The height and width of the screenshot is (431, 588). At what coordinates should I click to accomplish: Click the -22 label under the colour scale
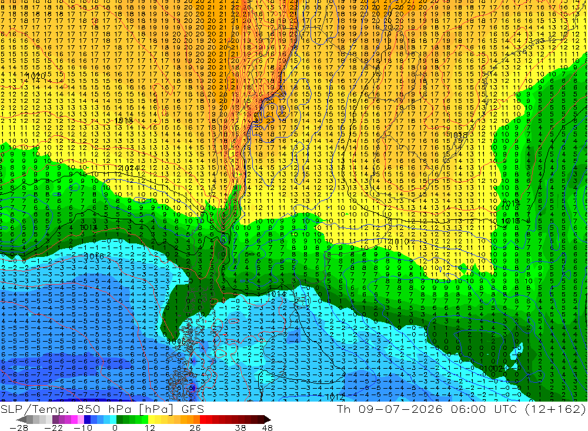(x=54, y=428)
